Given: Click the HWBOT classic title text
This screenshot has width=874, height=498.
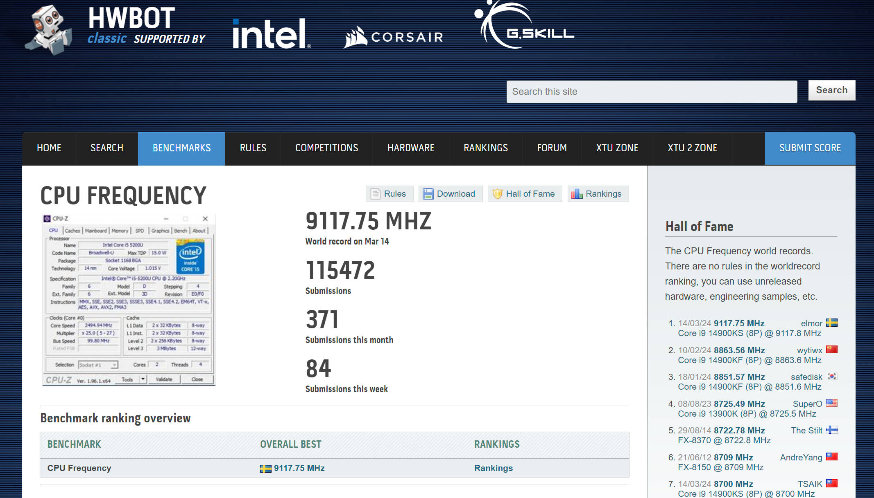Looking at the screenshot, I should click(x=131, y=25).
